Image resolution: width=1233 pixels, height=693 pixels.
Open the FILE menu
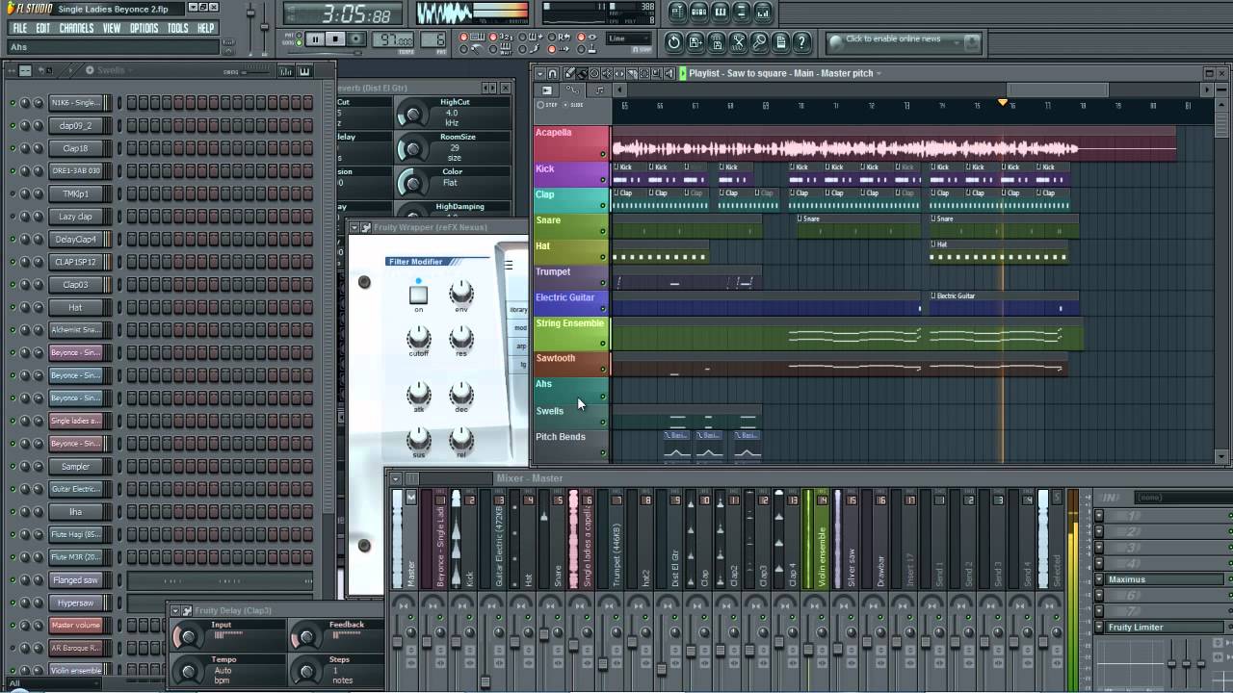tap(19, 29)
